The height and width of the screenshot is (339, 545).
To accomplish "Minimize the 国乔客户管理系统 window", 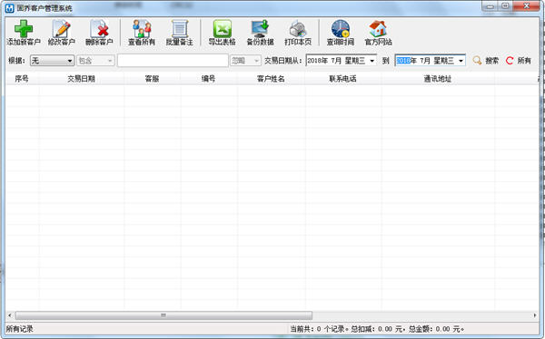I will point(490,6).
